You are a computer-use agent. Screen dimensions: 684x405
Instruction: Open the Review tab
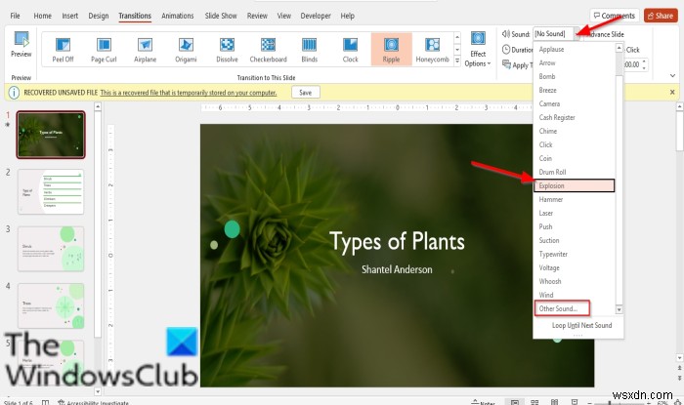coord(257,16)
